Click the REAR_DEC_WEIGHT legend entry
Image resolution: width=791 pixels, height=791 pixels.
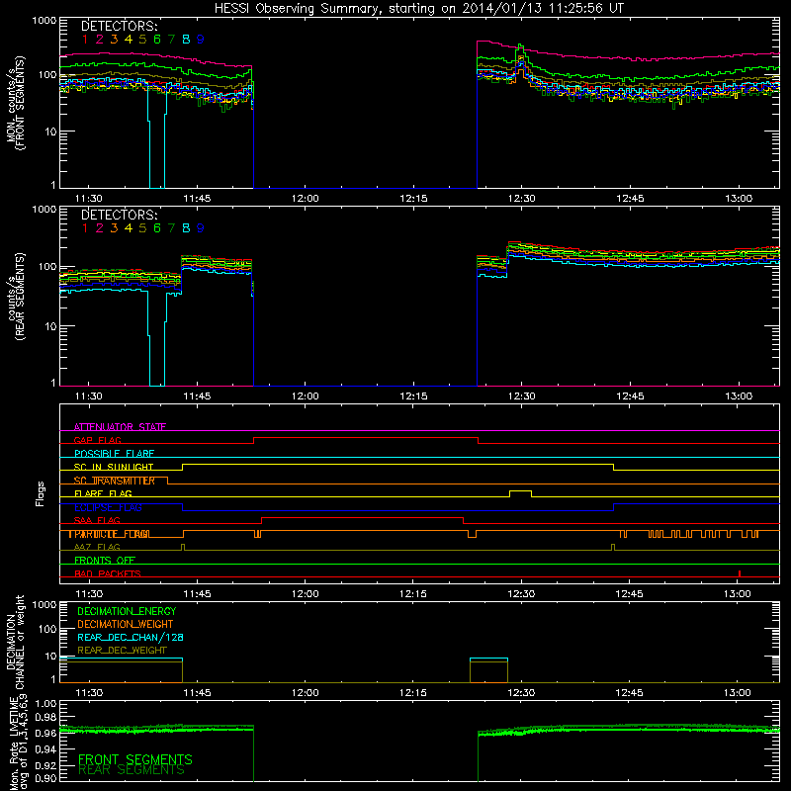tap(122, 651)
